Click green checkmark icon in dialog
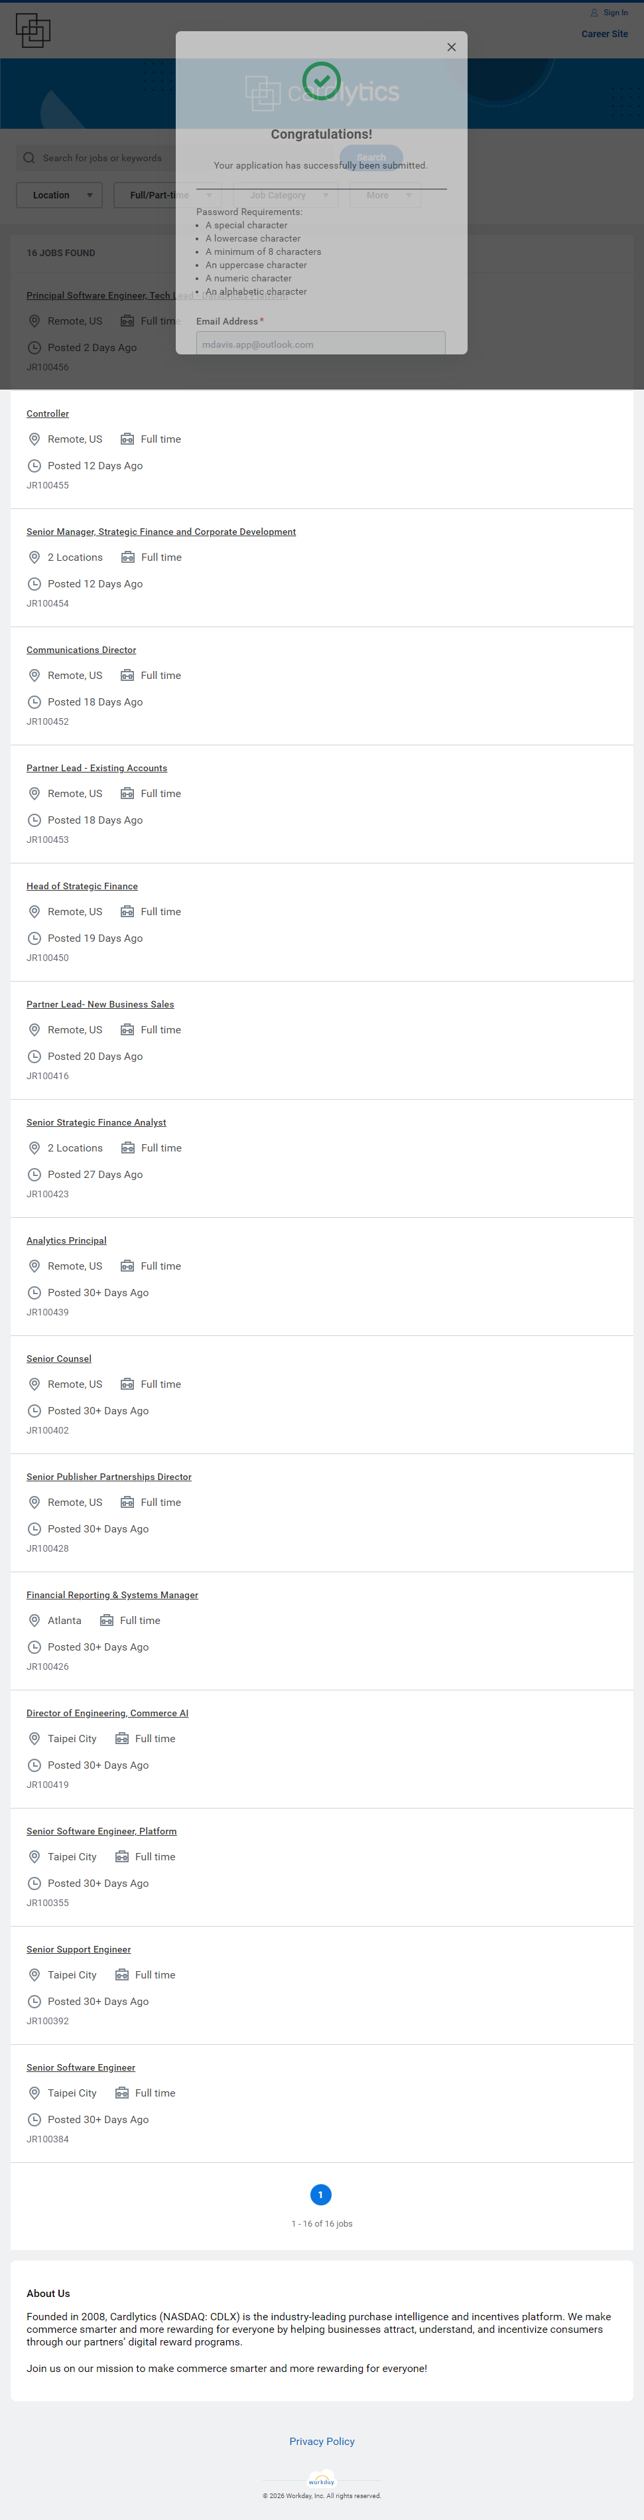Screen dimensions: 644x2520 pyautogui.click(x=322, y=81)
